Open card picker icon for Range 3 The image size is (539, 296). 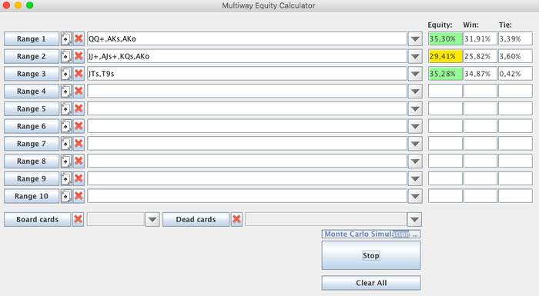click(66, 74)
